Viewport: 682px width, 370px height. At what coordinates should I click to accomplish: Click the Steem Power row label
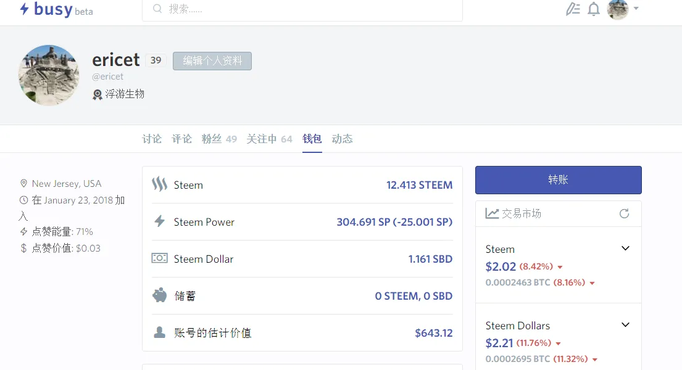204,222
